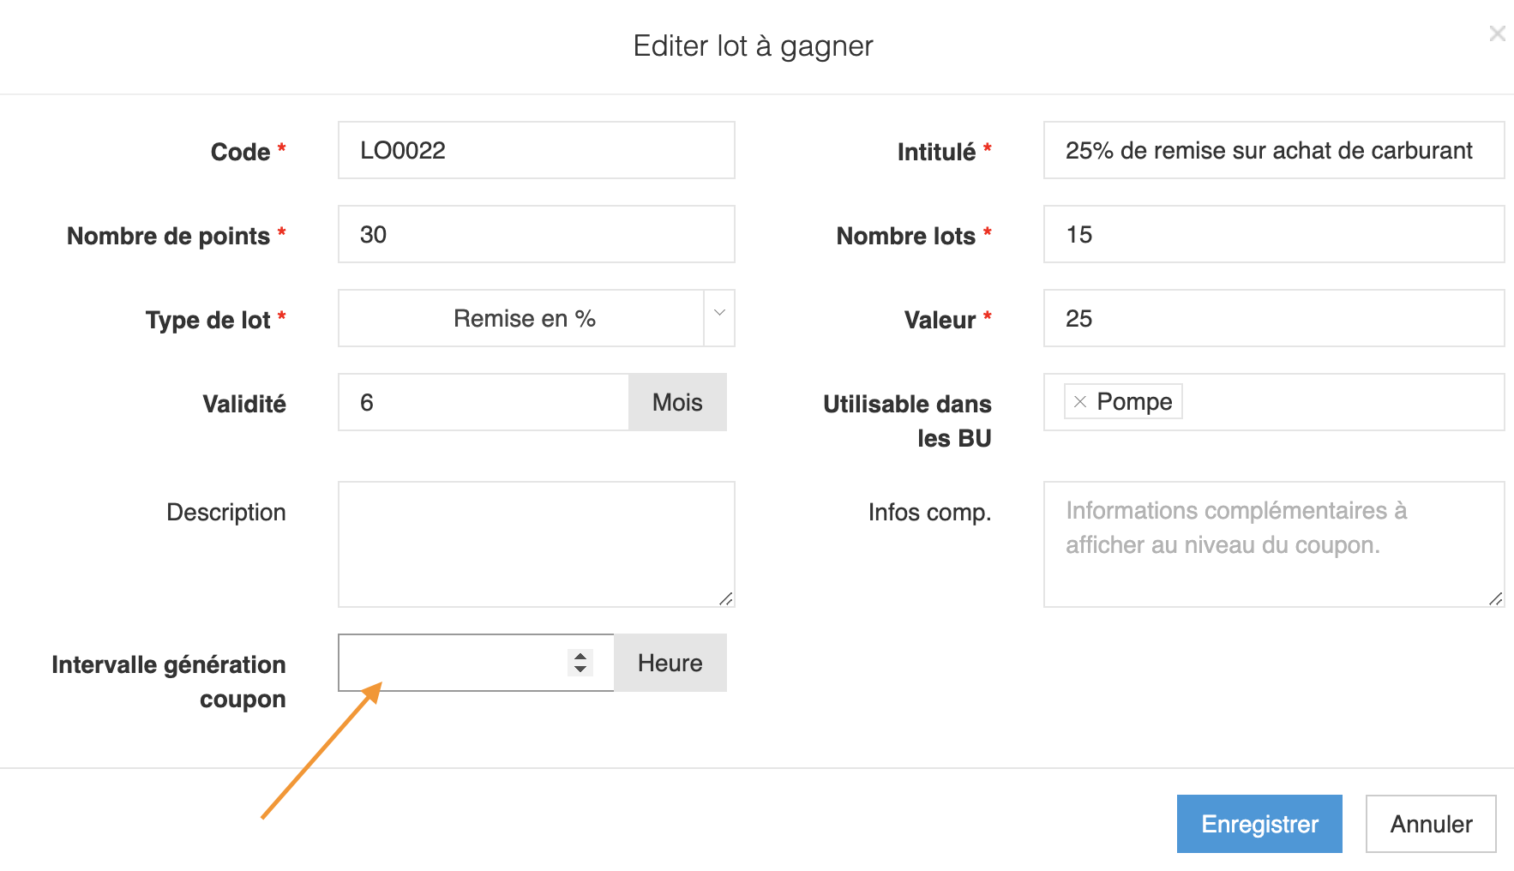
Task: Click the Enregistrer button
Action: tap(1259, 824)
